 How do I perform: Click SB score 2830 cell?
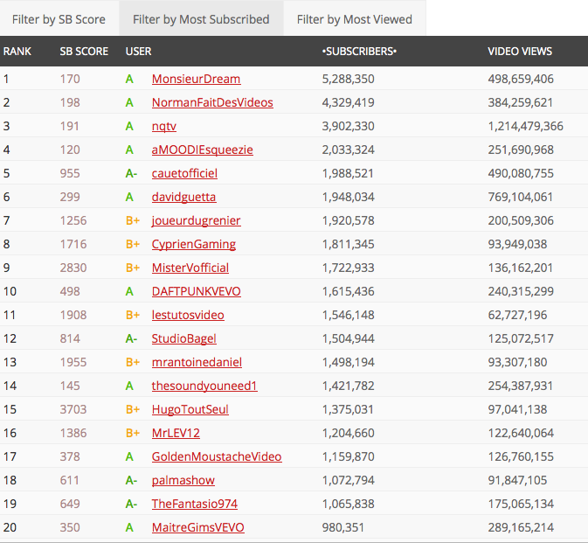(x=73, y=268)
